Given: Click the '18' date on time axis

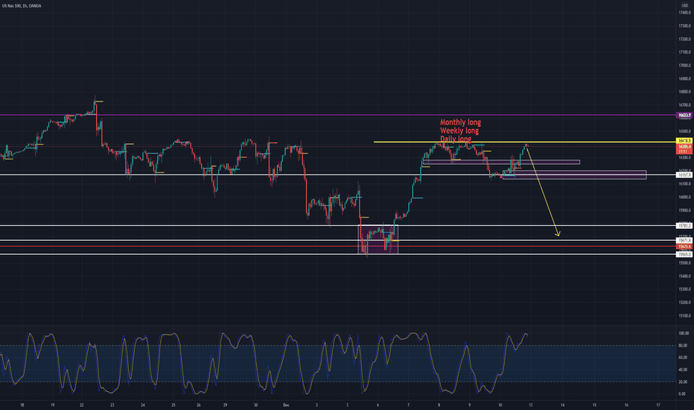Looking at the screenshot, I should point(22,405).
